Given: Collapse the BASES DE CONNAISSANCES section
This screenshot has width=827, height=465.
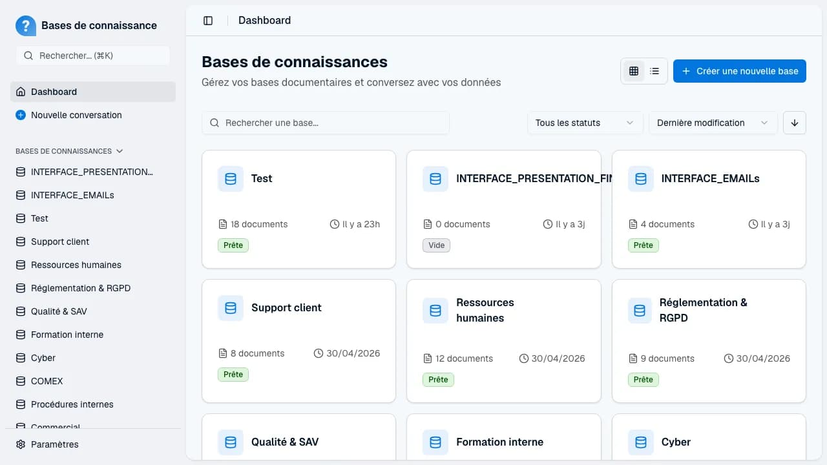Looking at the screenshot, I should (x=69, y=151).
